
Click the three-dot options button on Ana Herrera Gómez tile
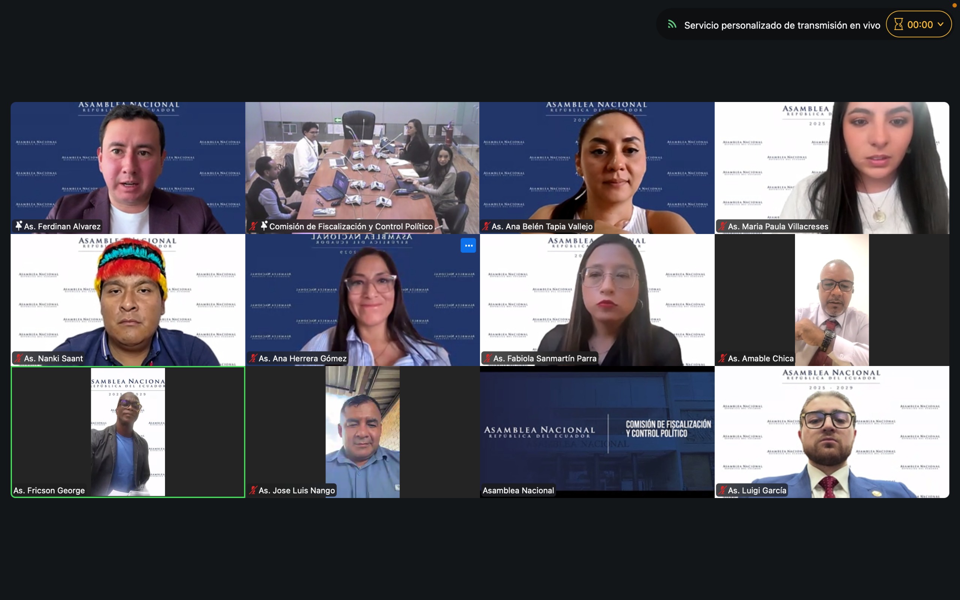(468, 246)
